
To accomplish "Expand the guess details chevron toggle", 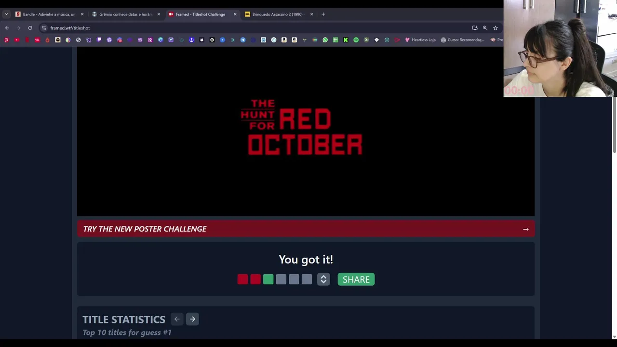I will coord(323,280).
